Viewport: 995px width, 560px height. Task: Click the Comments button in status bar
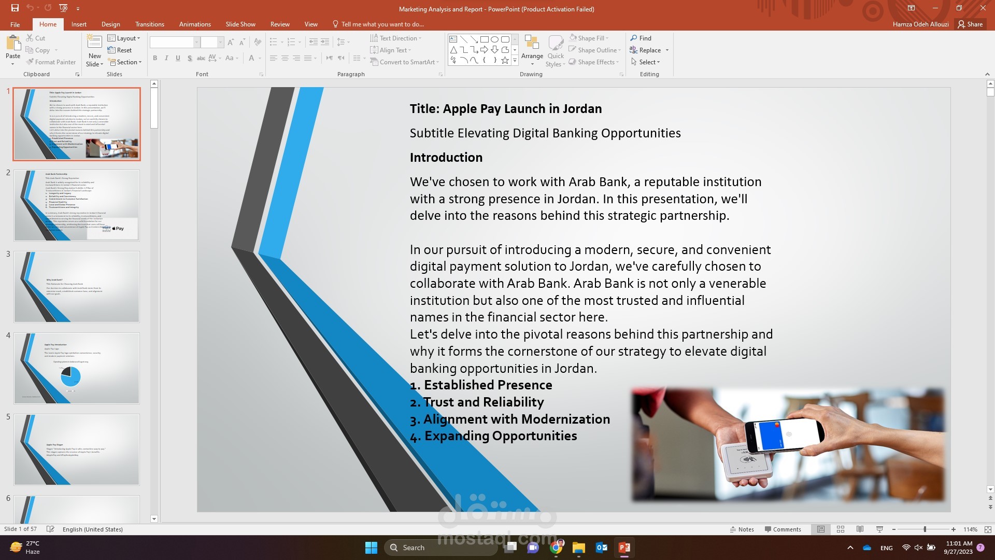click(783, 529)
